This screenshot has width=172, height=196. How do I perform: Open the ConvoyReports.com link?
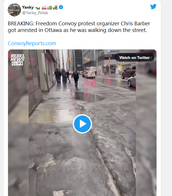(32, 43)
